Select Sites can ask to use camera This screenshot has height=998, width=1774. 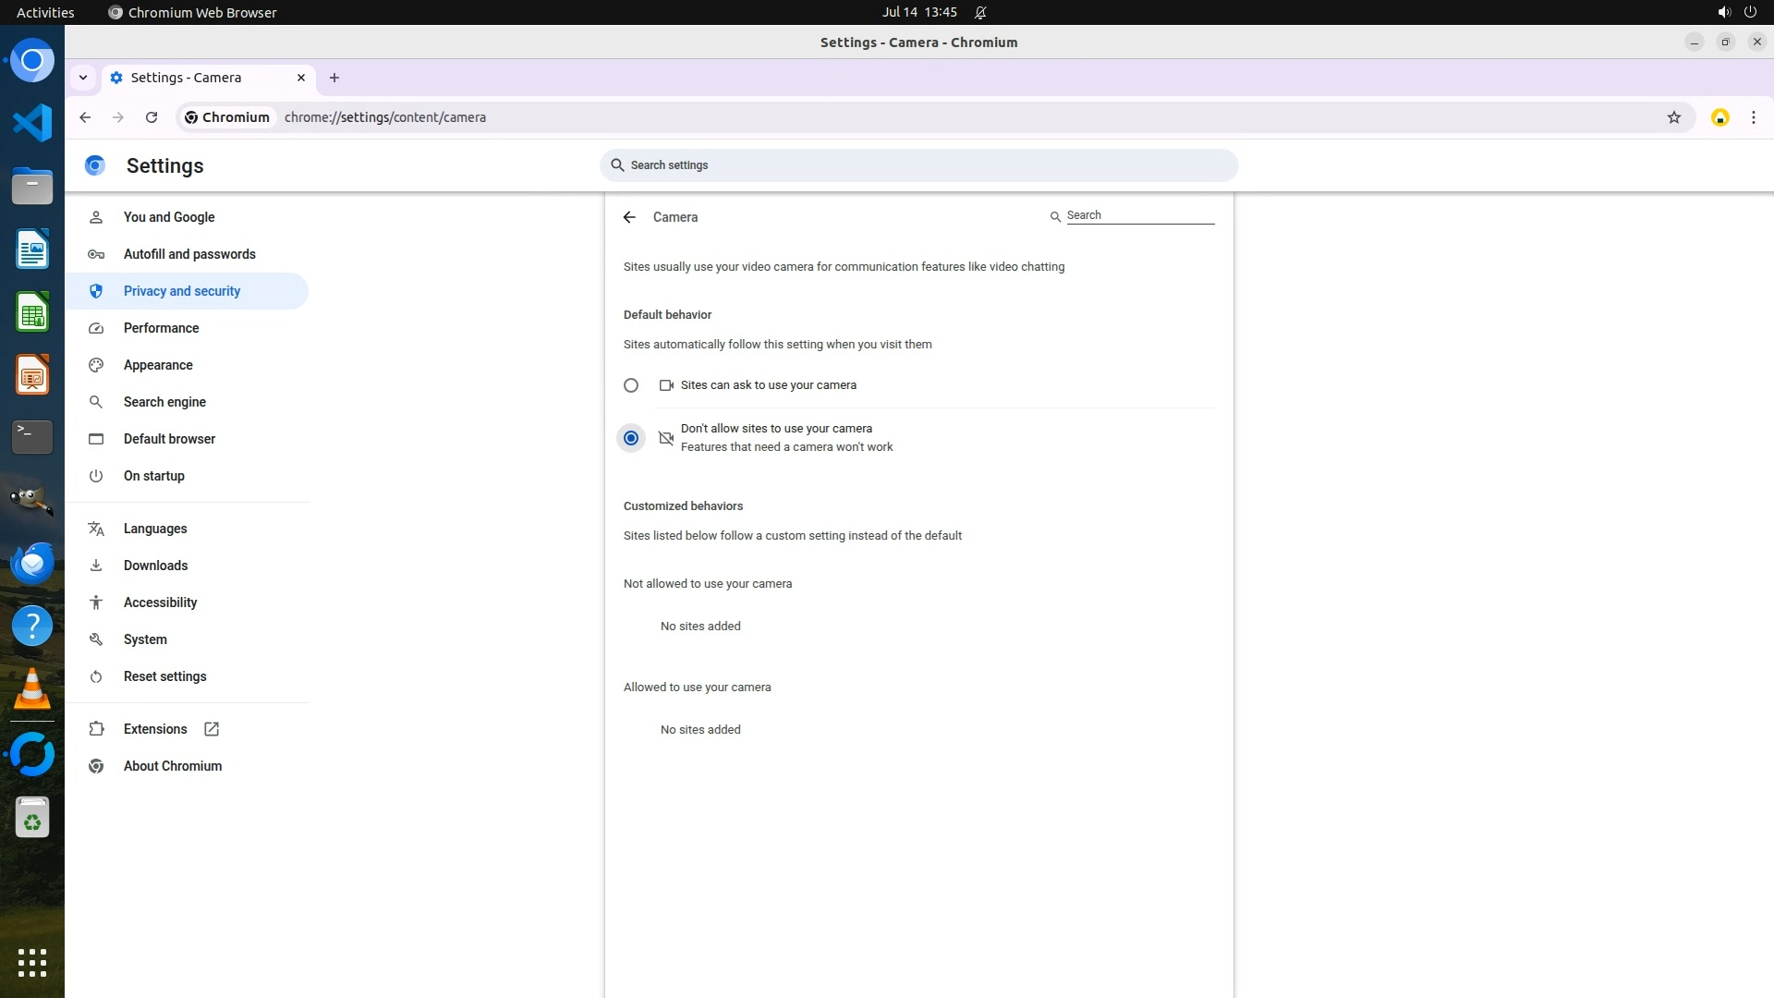coord(631,385)
